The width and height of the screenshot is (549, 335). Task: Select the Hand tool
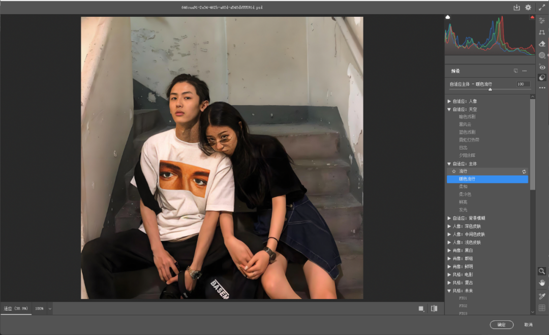[x=542, y=283]
